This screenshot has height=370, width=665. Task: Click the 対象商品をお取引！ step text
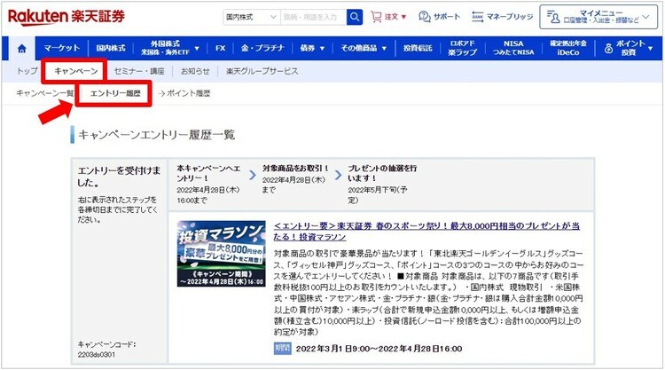click(x=295, y=169)
